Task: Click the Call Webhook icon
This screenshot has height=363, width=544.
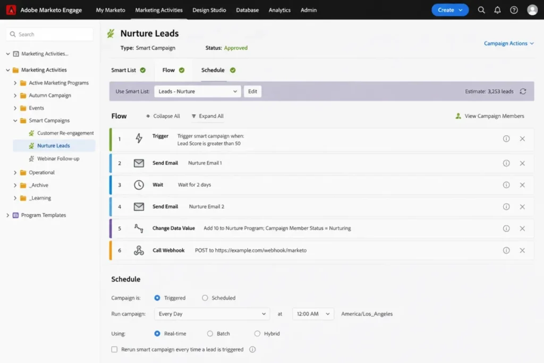Action: [139, 250]
